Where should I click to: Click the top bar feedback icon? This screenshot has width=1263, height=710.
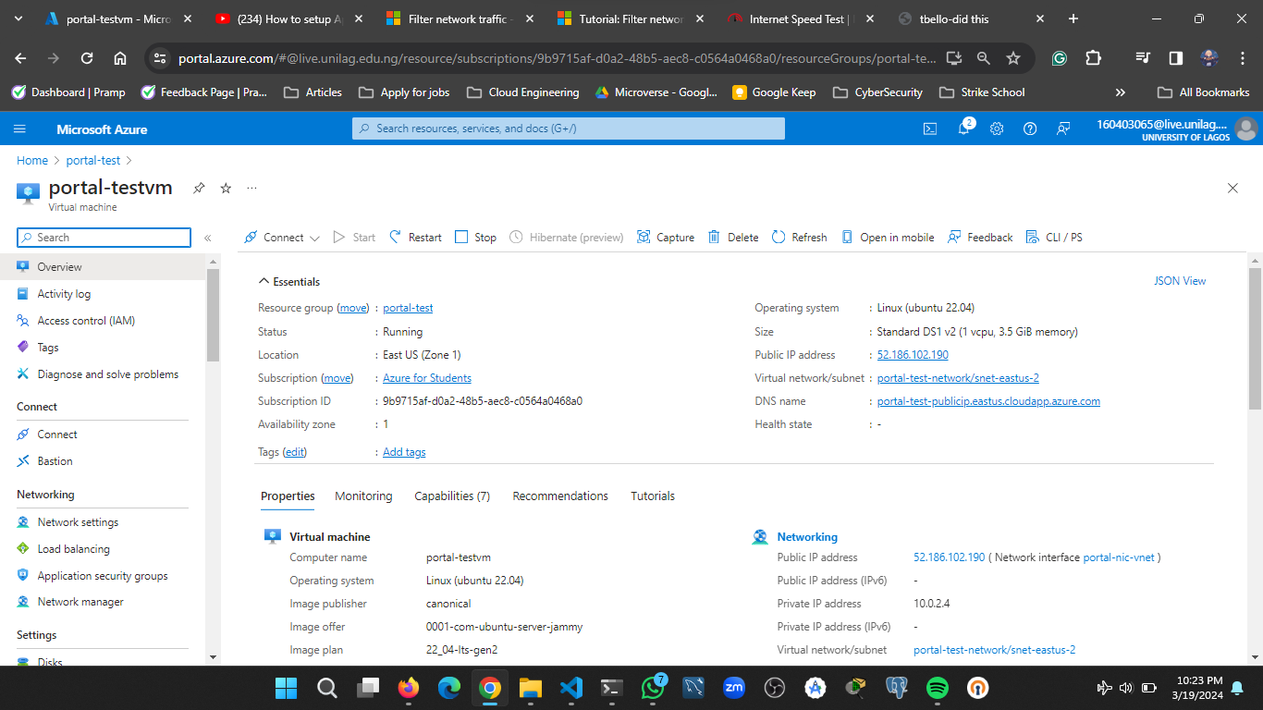[1063, 129]
